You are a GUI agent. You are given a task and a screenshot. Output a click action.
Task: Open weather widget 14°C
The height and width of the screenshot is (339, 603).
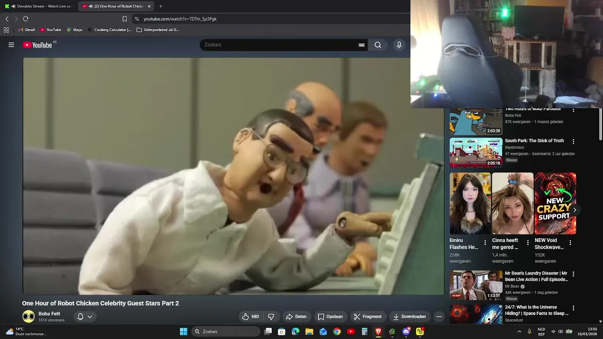click(26, 331)
